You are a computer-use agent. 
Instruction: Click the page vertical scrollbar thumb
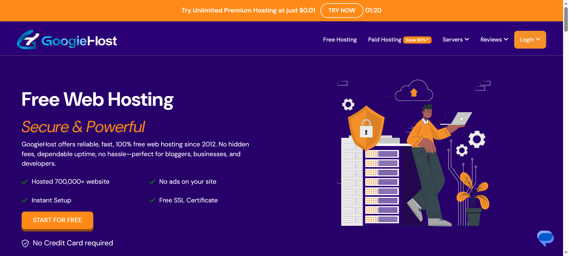[566, 19]
